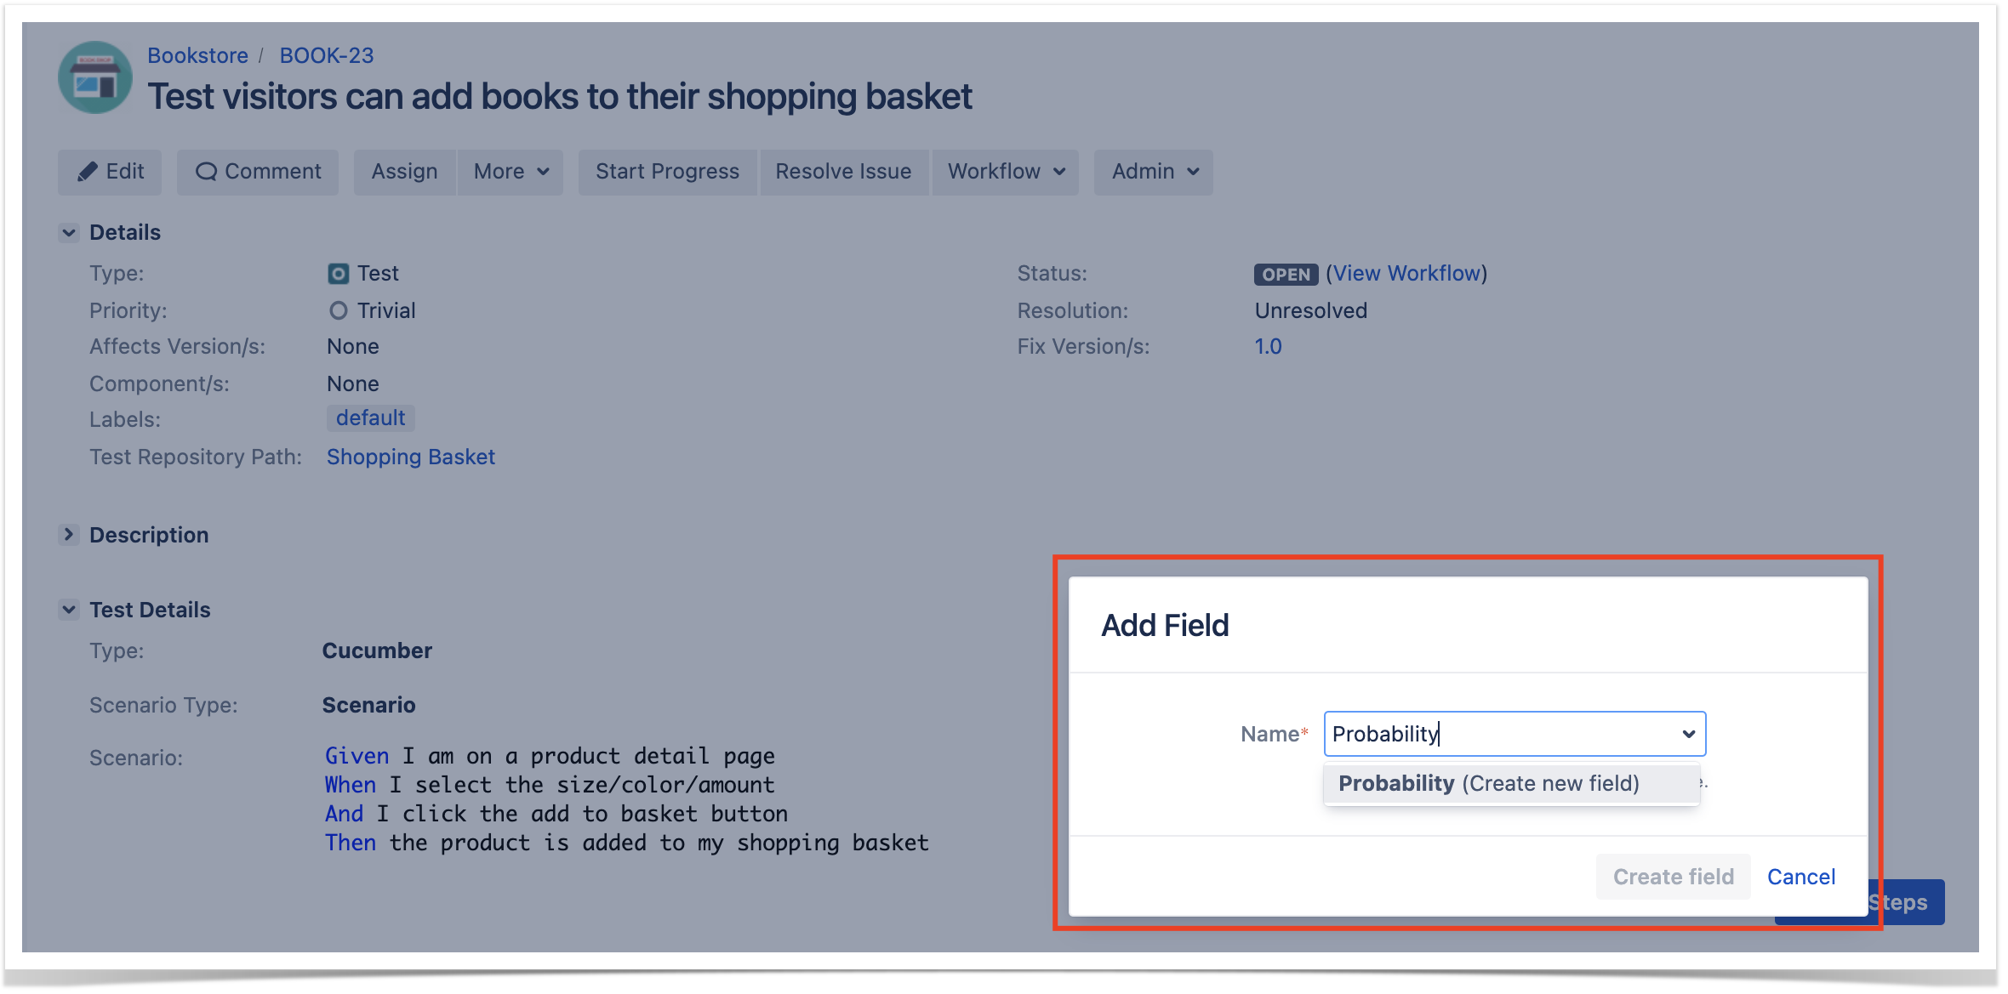Click Resolve Issue button

(x=843, y=172)
